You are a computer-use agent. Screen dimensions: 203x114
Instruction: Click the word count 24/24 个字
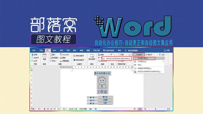point(73,109)
